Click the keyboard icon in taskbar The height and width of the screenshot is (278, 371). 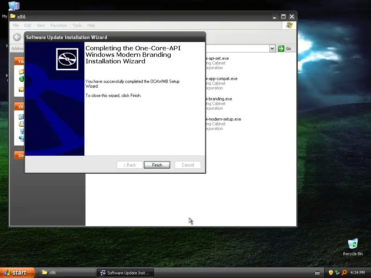(x=317, y=273)
